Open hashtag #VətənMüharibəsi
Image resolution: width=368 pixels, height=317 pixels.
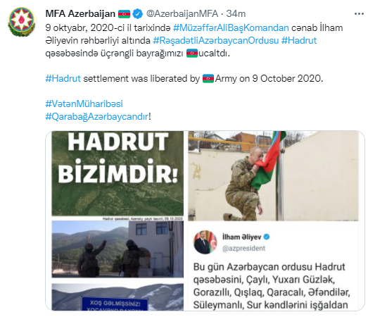84,104
